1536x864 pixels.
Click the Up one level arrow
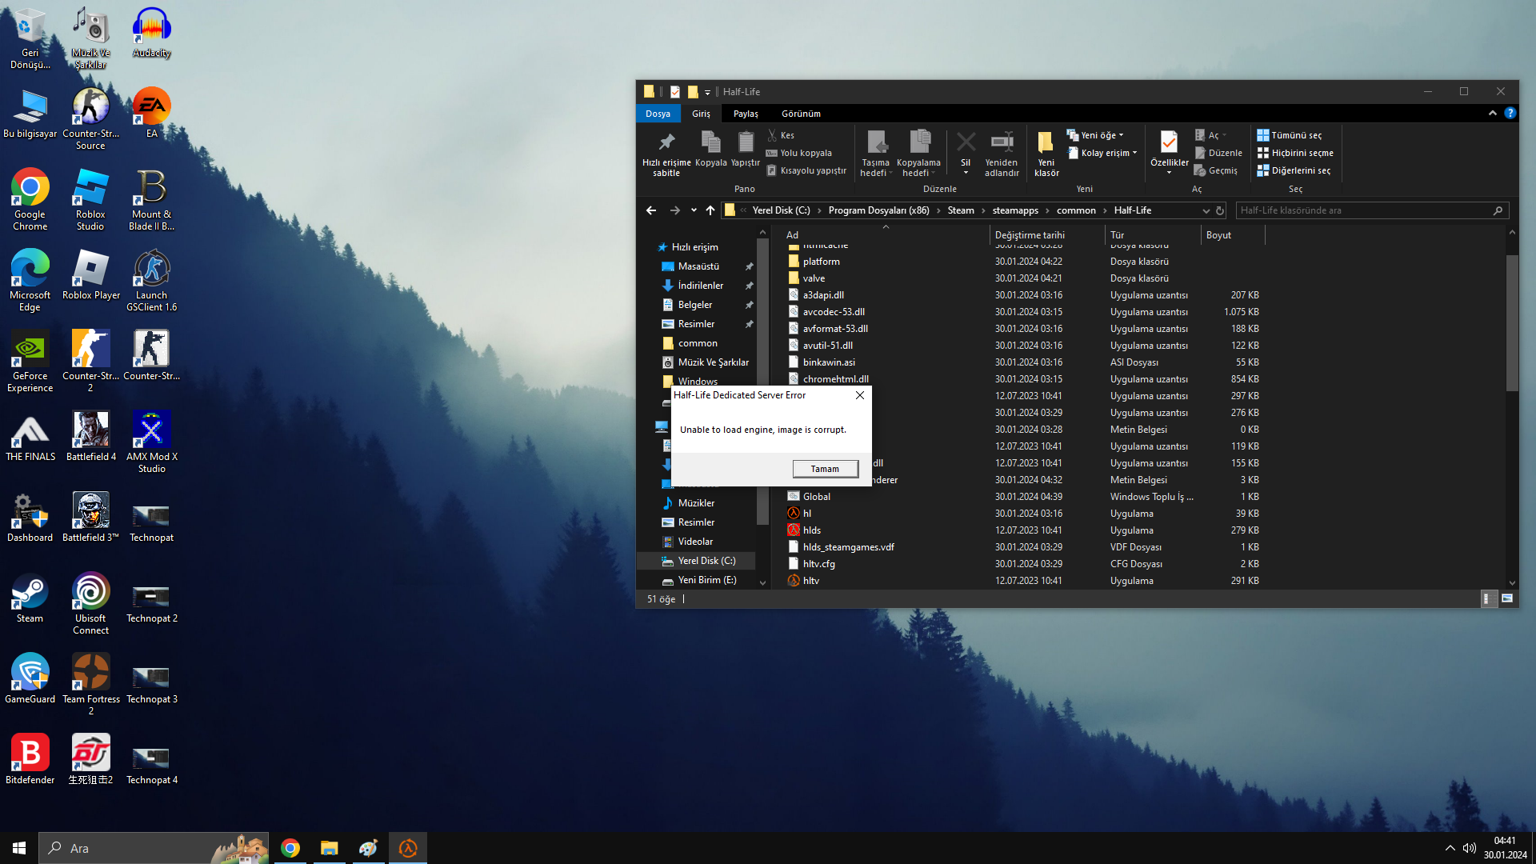710,210
